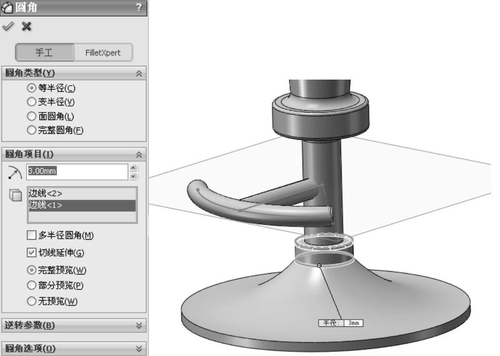This screenshot has width=500, height=356.
Task: Expand the 圆角选项 section
Action: click(139, 348)
